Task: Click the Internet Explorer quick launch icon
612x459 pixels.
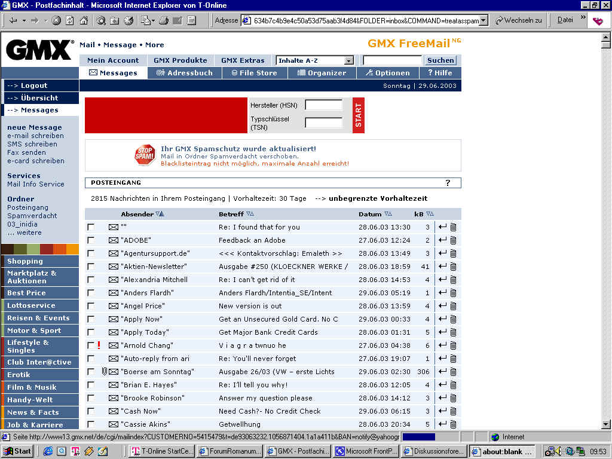Action: pos(48,451)
